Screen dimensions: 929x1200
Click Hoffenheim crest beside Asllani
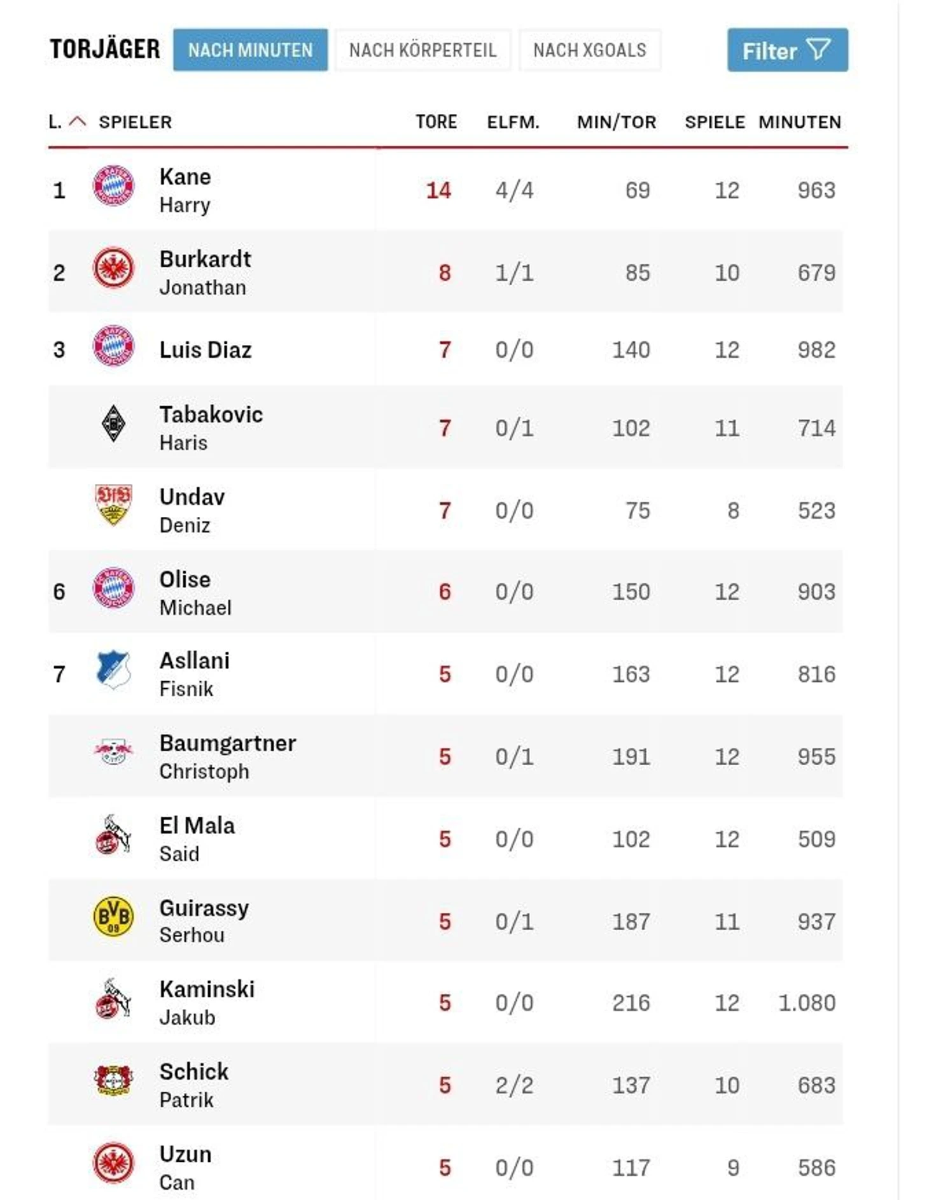(113, 670)
